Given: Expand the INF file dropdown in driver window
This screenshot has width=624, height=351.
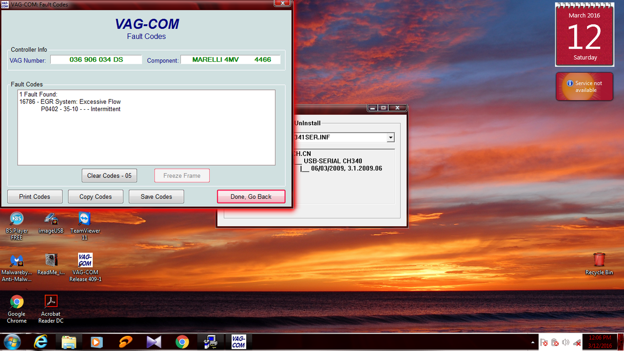Looking at the screenshot, I should [390, 137].
